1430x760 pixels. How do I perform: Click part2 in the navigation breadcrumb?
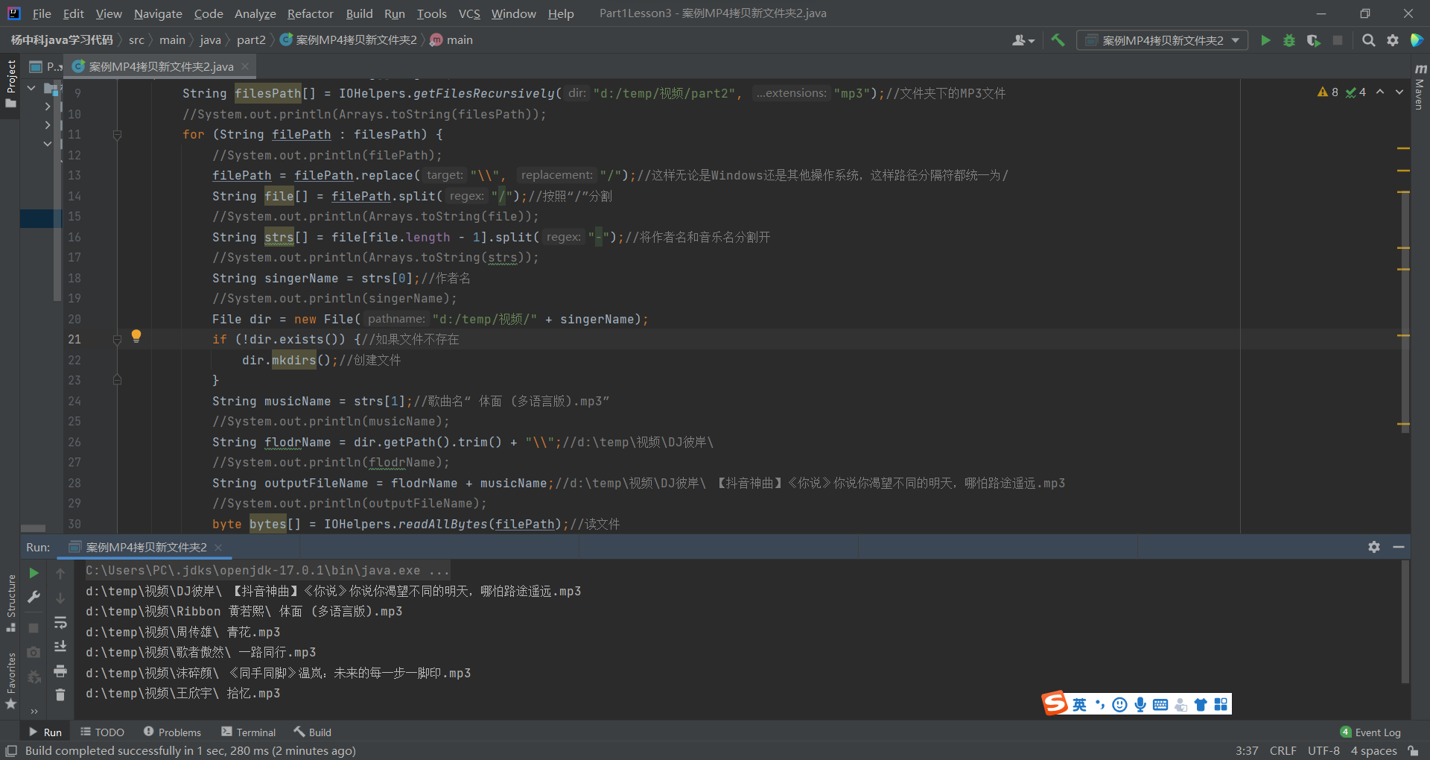tap(252, 39)
